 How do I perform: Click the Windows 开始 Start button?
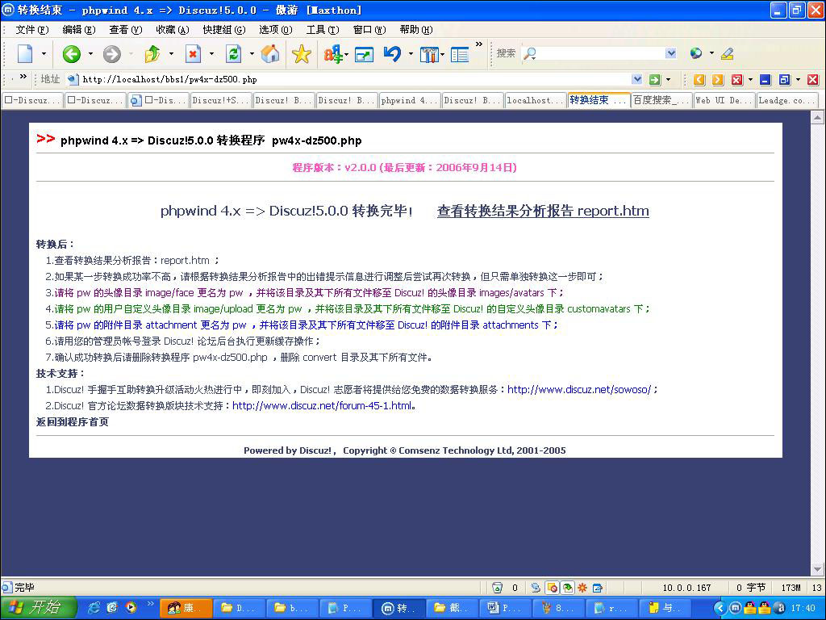pyautogui.click(x=37, y=608)
